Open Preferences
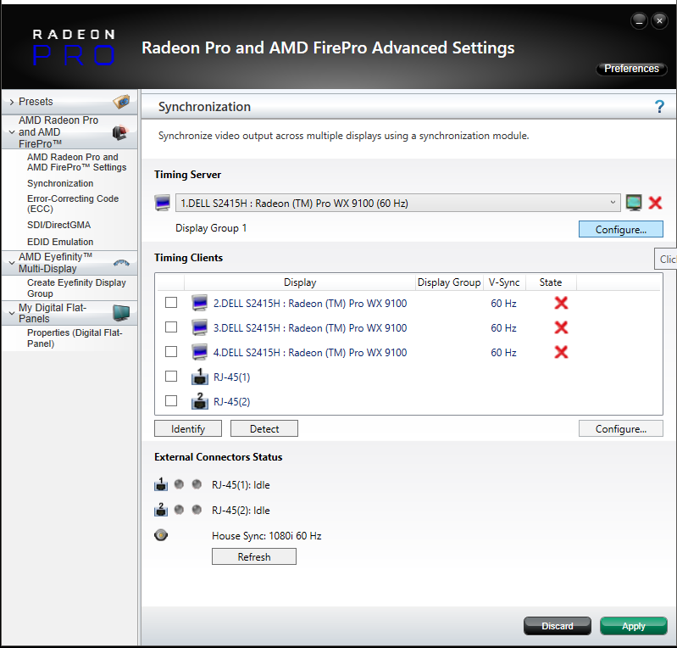The image size is (677, 648). coord(631,69)
